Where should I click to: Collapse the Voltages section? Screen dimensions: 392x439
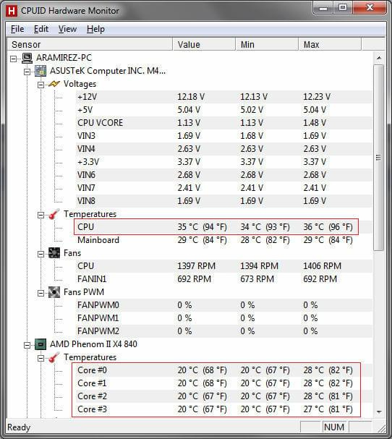41,85
